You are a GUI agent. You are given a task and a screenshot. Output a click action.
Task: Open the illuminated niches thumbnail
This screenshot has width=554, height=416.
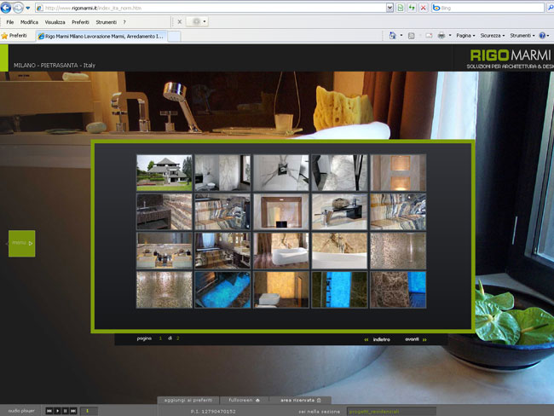[x=398, y=173]
